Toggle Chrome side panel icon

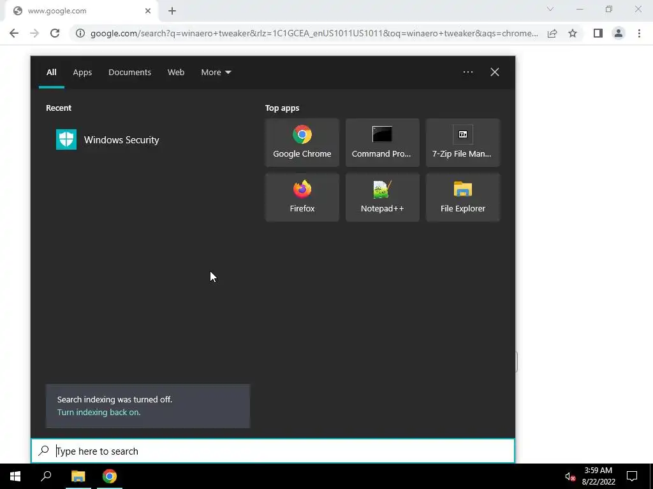598,33
